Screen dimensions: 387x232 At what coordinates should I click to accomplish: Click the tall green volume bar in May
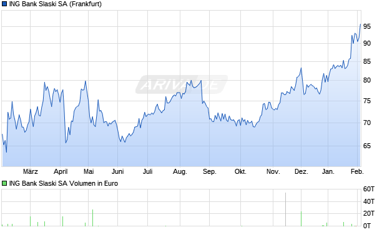(x=92, y=218)
